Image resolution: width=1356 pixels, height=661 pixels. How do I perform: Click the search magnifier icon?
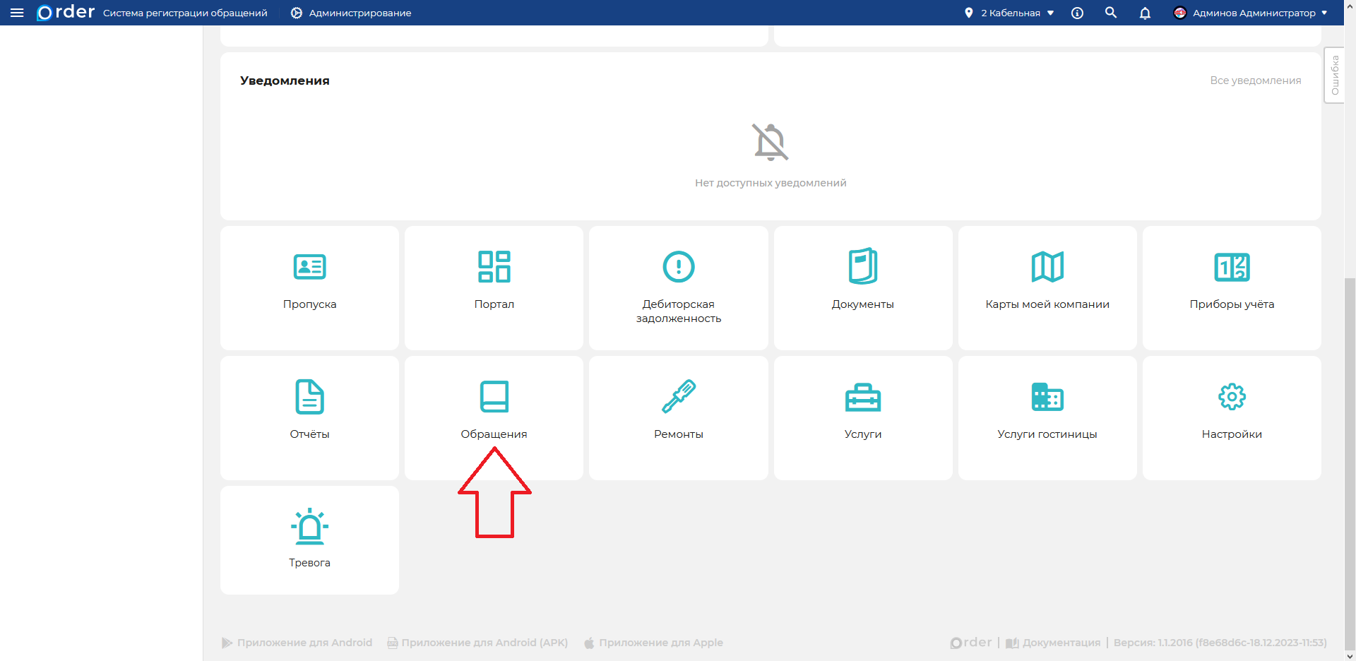[1111, 13]
